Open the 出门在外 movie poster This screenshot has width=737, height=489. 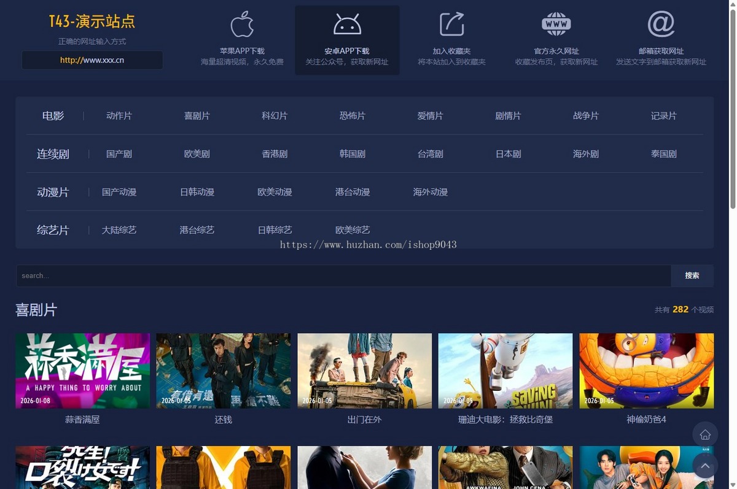coord(364,371)
